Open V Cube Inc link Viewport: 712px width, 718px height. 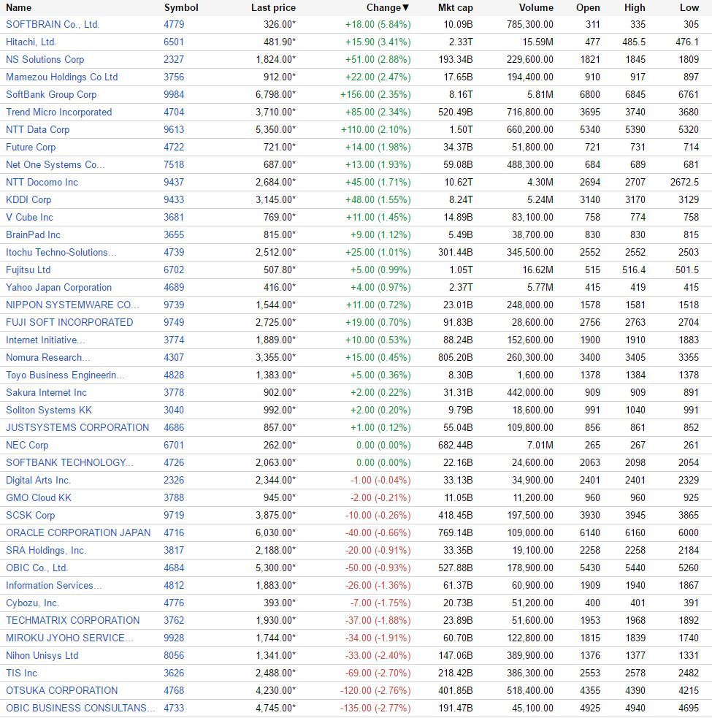[29, 218]
